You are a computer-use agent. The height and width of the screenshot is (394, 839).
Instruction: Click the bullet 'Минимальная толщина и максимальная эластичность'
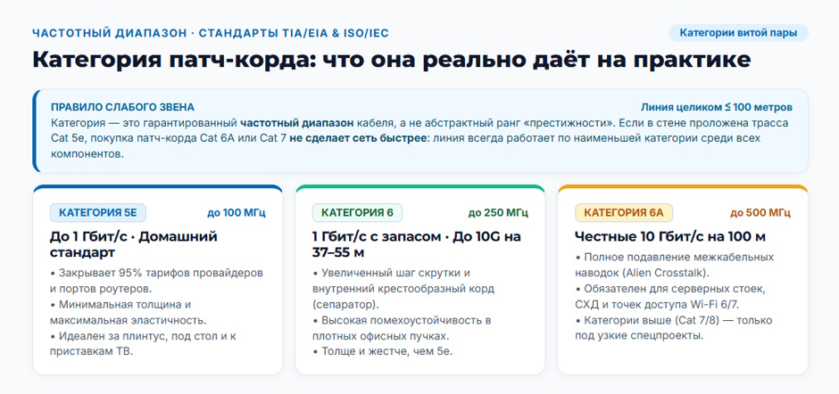pos(129,313)
